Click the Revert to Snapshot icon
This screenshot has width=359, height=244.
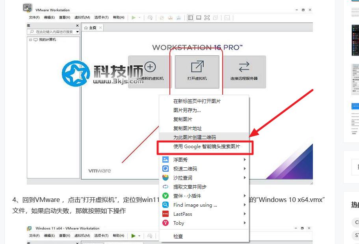click(x=170, y=18)
